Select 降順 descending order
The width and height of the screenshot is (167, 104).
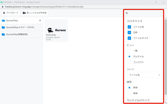coord(129,93)
